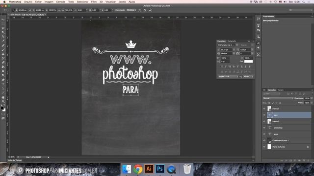The height and width of the screenshot is (176, 314).
Task: Open the kerning dropdown
Action: point(234,53)
